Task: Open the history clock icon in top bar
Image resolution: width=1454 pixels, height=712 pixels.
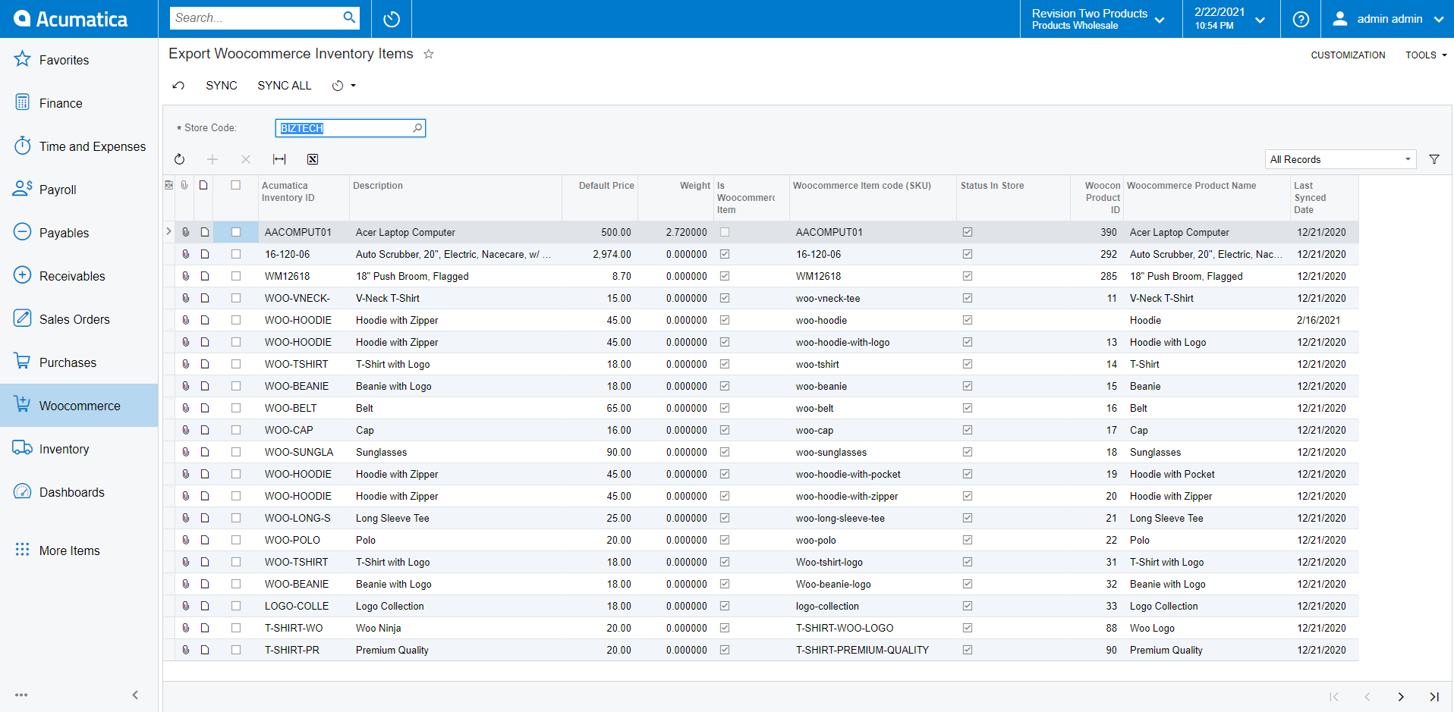Action: point(392,19)
